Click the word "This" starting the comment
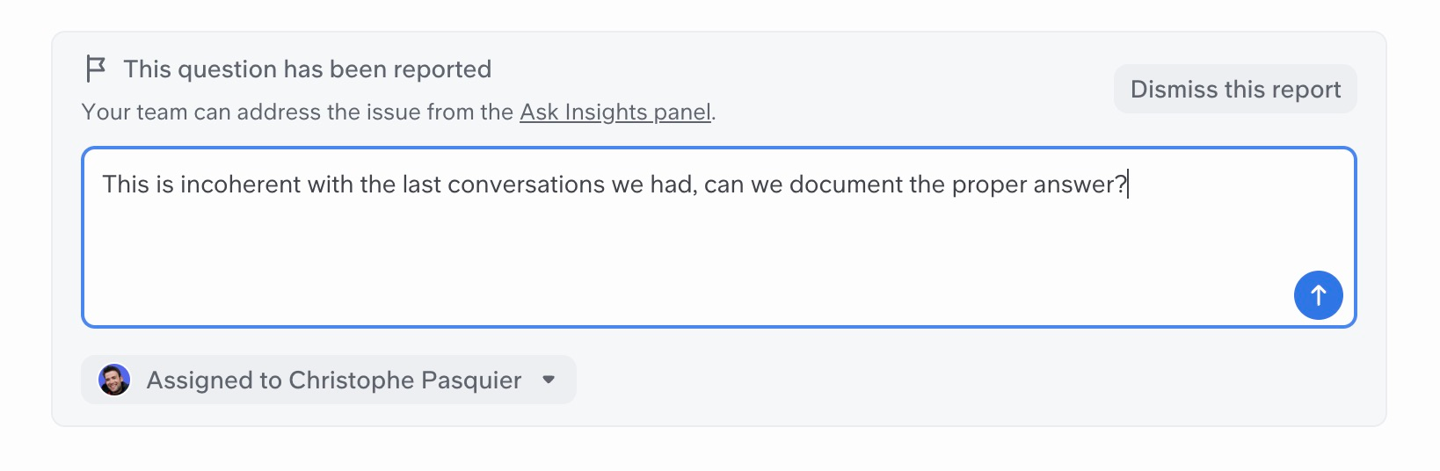 [x=126, y=185]
